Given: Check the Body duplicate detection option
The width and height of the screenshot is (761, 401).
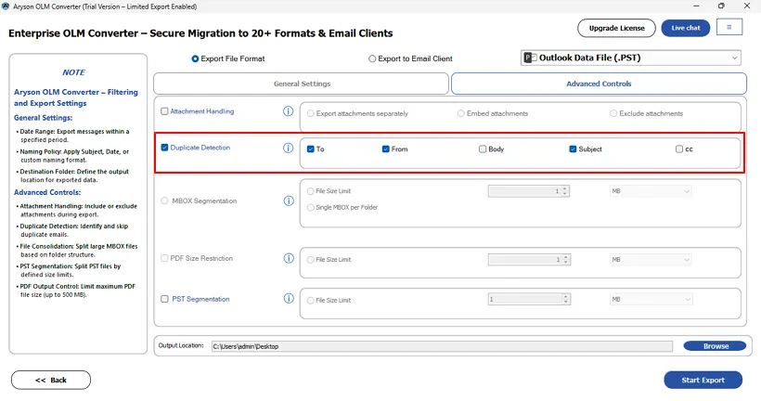Looking at the screenshot, I should (x=483, y=149).
